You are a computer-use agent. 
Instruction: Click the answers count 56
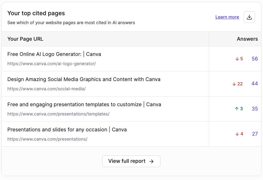(x=255, y=59)
